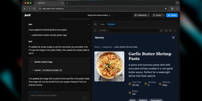Click the shrimp pasta recipe photo

click(110, 66)
